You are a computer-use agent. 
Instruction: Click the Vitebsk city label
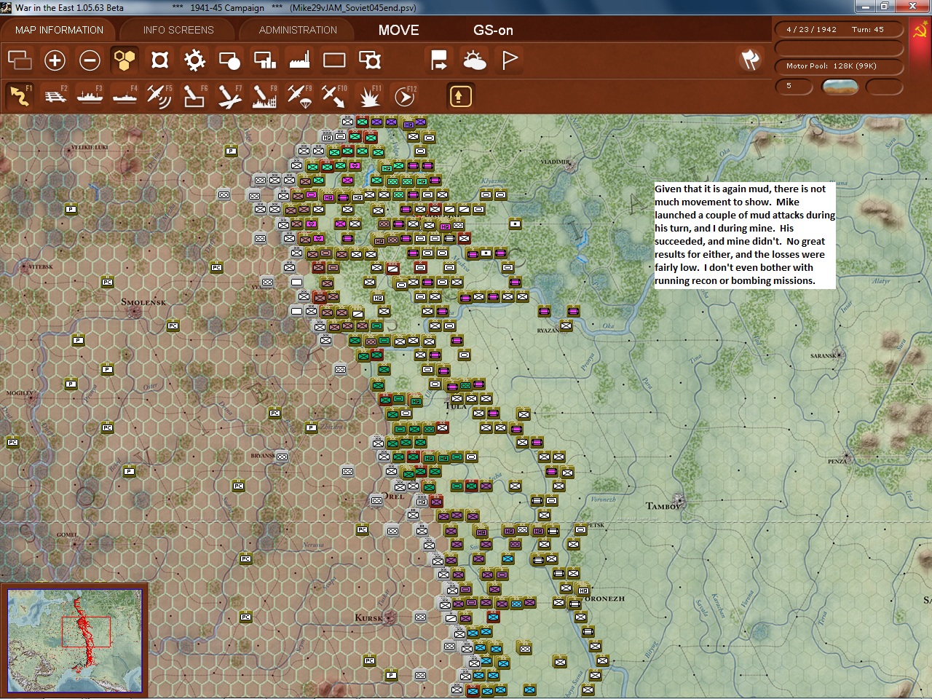tap(41, 266)
